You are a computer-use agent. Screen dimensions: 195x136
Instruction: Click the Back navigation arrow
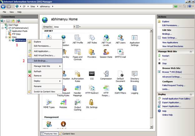[x=3, y=7]
